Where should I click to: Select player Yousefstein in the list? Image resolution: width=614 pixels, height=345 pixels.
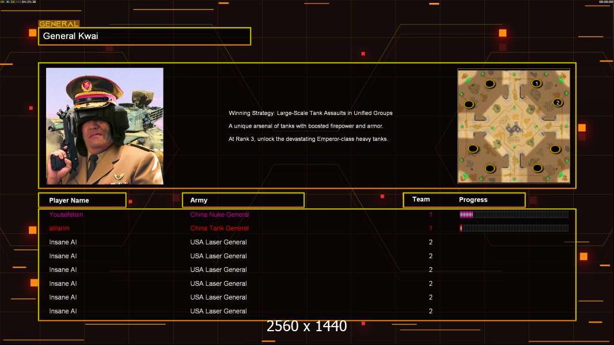pos(66,214)
